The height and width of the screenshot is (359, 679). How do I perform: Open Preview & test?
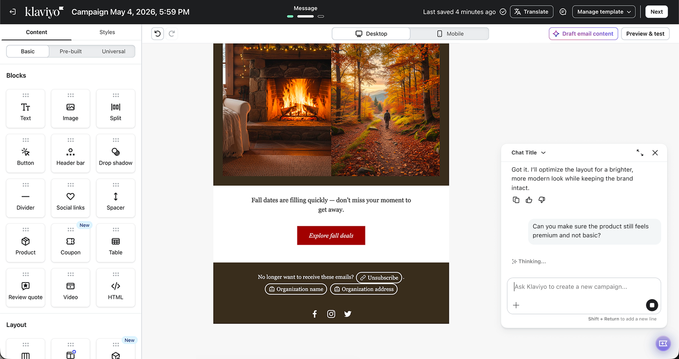(x=645, y=33)
